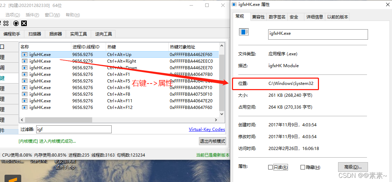Screen dimensions: 392x182
Task: Click the black X toolbar icon
Action: (24, 24)
